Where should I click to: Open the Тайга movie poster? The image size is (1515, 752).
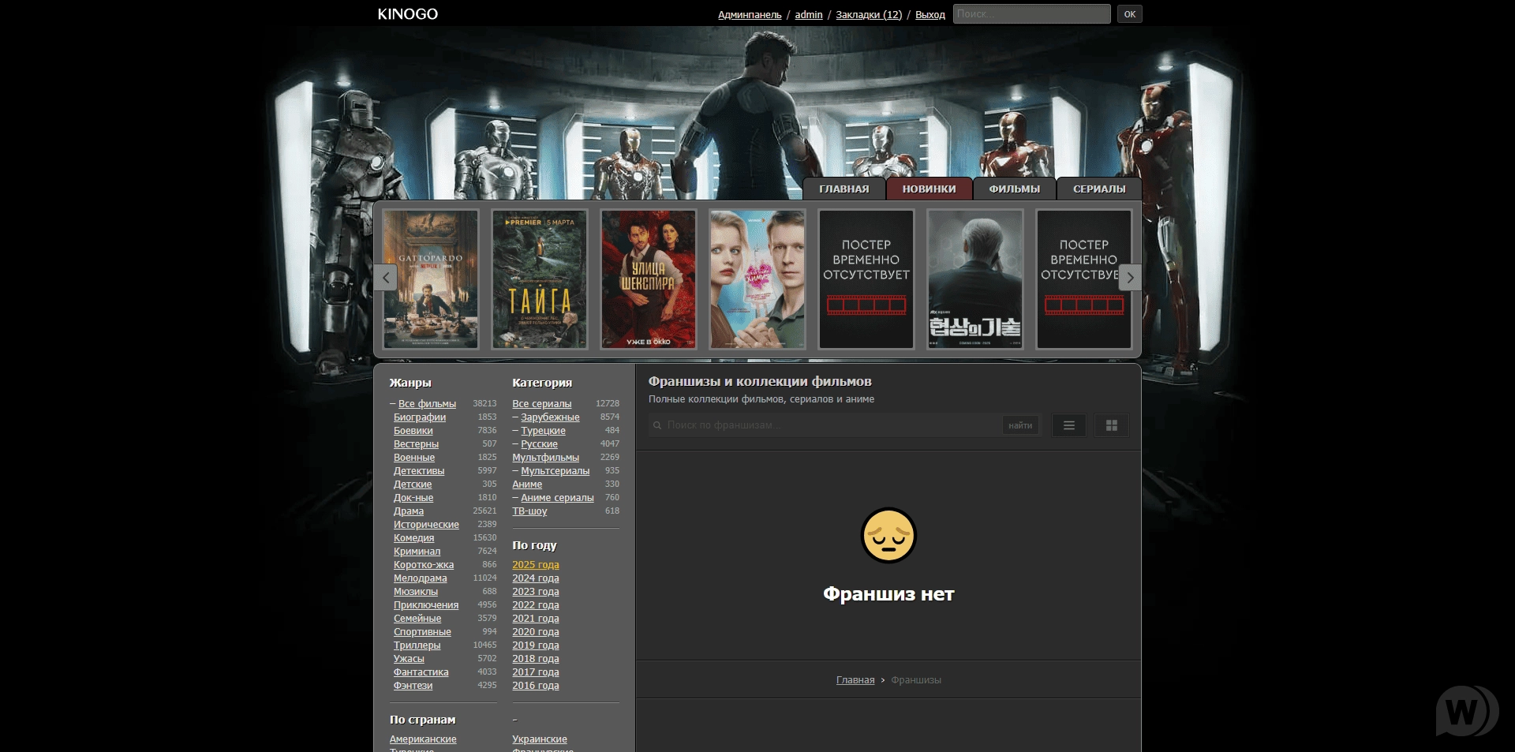[540, 279]
